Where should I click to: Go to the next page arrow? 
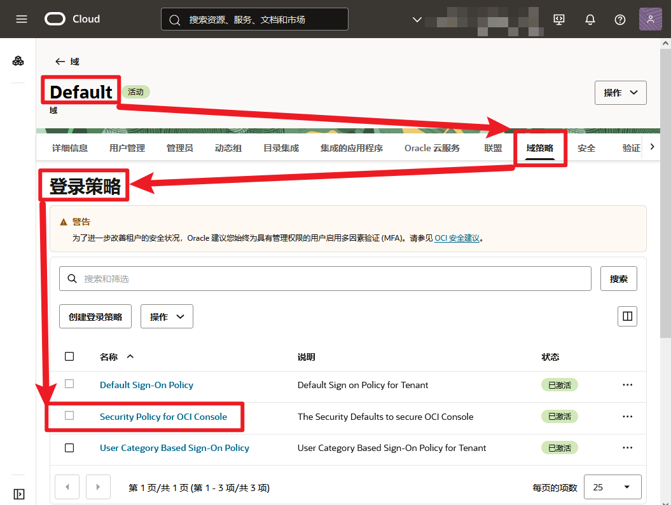pyautogui.click(x=98, y=487)
